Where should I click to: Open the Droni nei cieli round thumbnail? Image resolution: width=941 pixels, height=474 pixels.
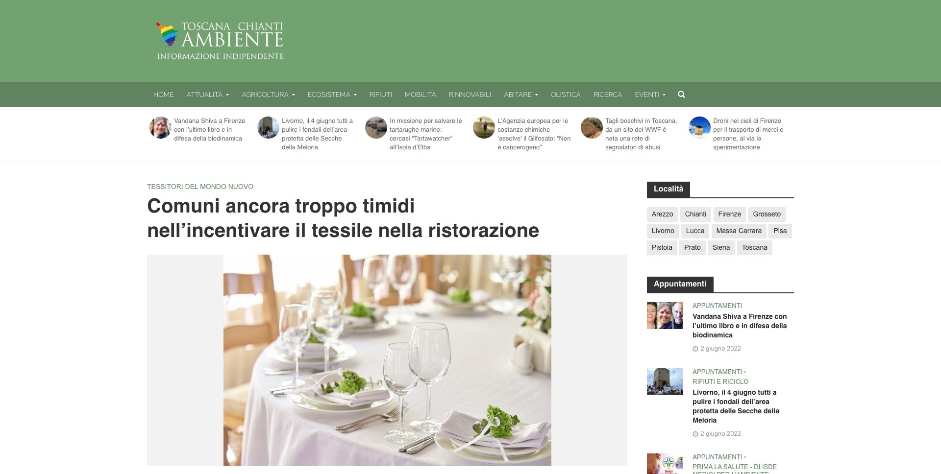point(699,127)
